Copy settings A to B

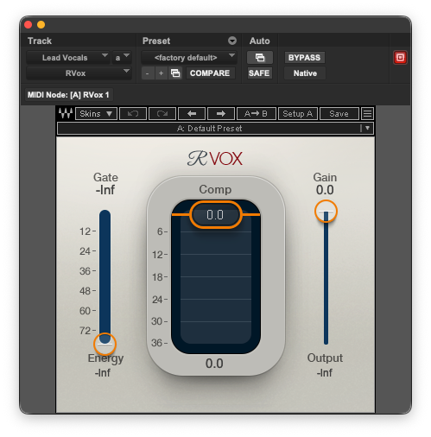(257, 114)
